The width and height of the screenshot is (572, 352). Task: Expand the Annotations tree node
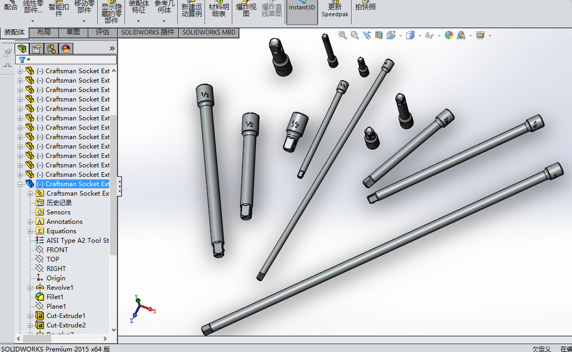pos(30,222)
